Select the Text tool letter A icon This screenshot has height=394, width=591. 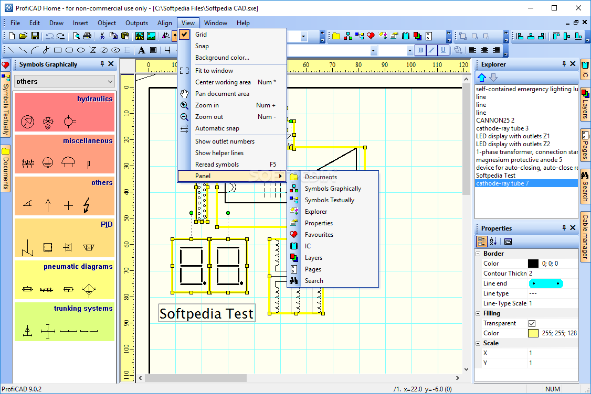click(142, 50)
